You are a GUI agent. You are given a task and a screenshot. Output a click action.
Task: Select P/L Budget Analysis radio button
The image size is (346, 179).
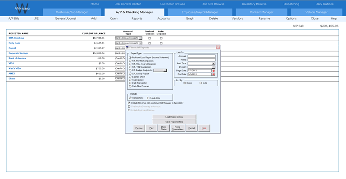point(130,70)
